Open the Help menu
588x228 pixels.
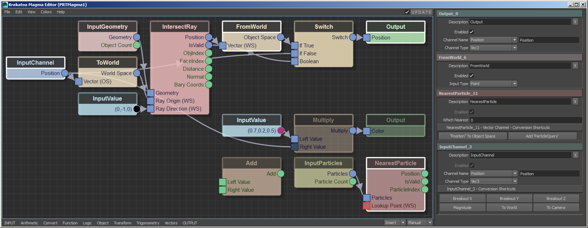(61, 12)
